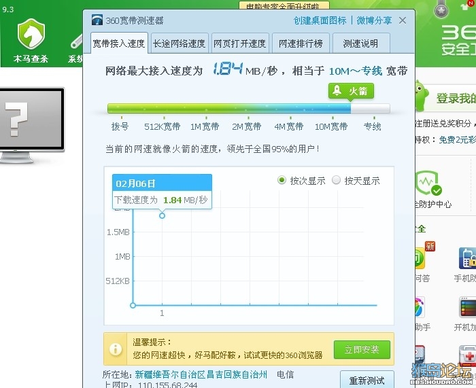Click the 10M宽带 scale label
476x388 pixels.
click(x=331, y=126)
